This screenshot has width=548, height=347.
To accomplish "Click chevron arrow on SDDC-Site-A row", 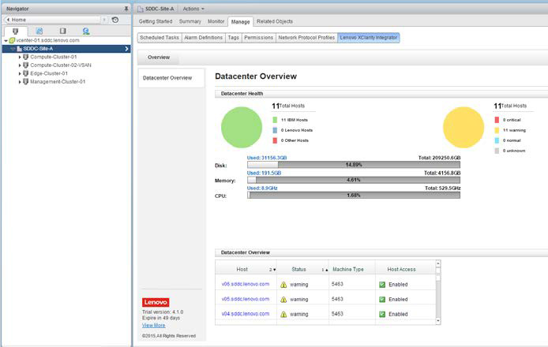I will 126,49.
